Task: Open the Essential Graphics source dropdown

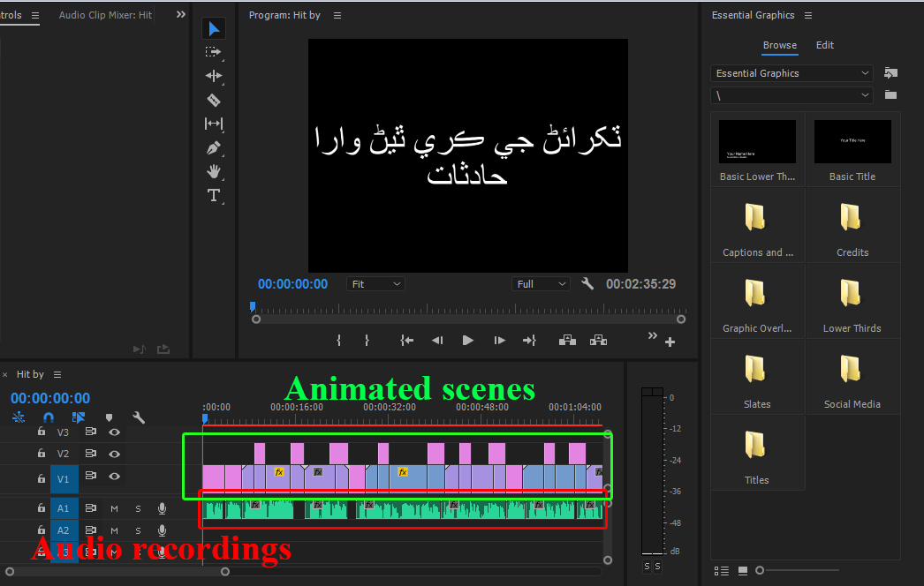Action: [x=791, y=73]
